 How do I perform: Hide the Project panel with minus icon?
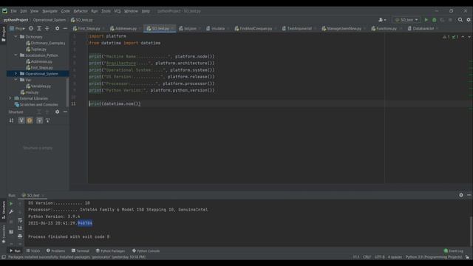(65, 28)
